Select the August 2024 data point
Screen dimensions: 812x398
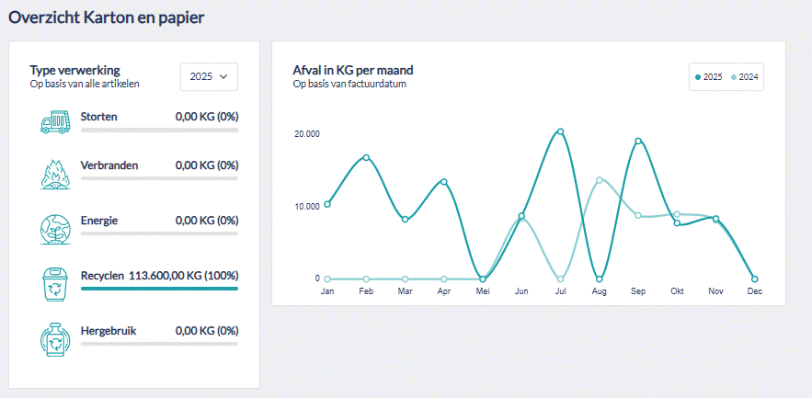click(600, 180)
